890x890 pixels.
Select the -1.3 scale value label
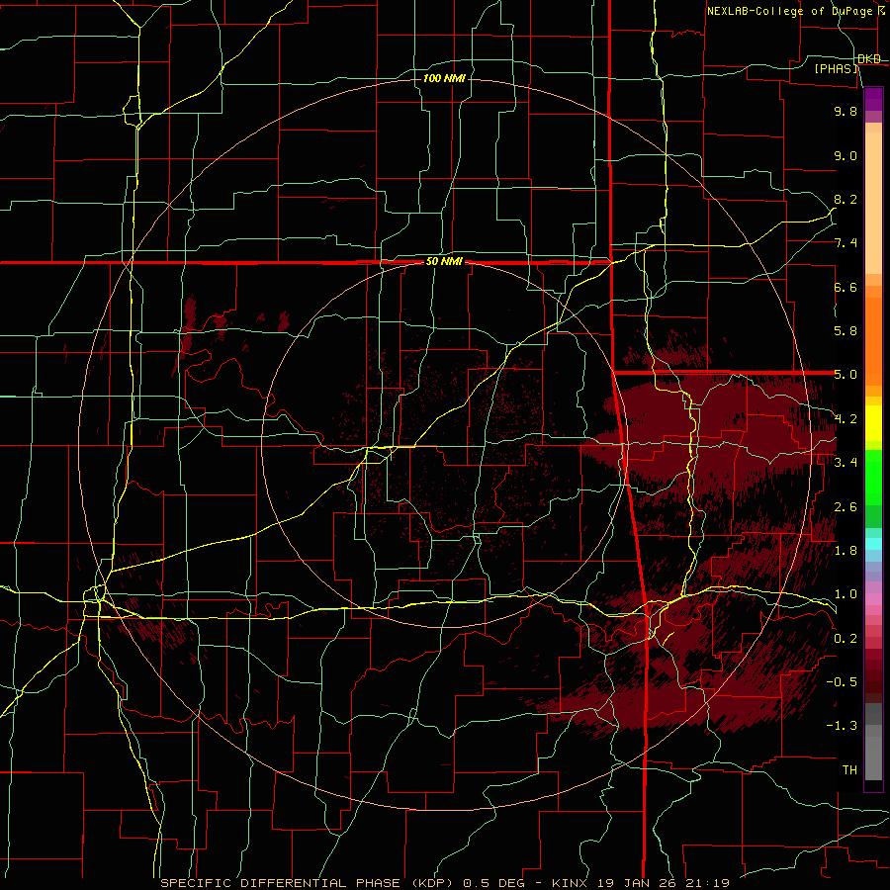[842, 726]
